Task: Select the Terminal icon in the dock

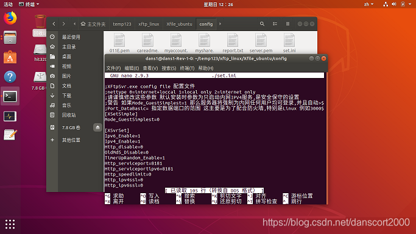Action: [10, 96]
